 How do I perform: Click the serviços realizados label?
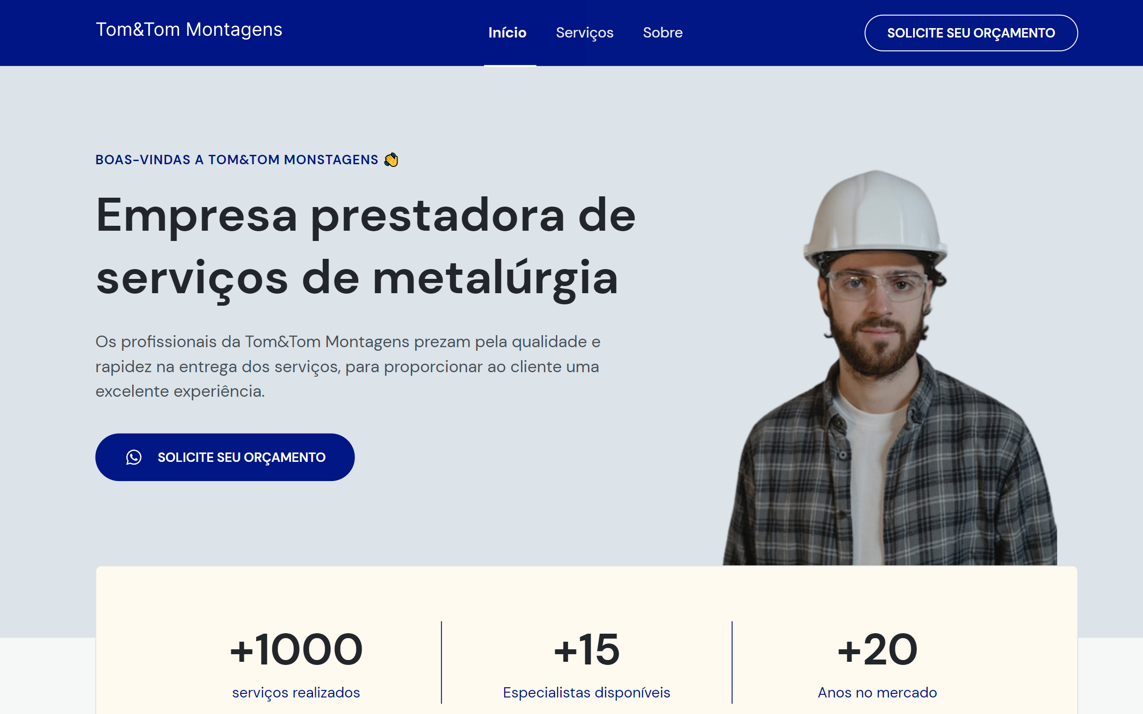[296, 692]
